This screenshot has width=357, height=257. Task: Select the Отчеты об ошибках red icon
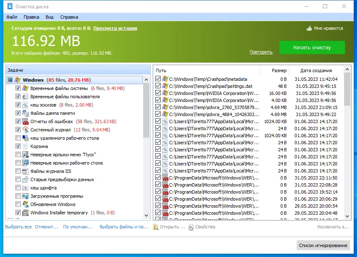click(25, 121)
